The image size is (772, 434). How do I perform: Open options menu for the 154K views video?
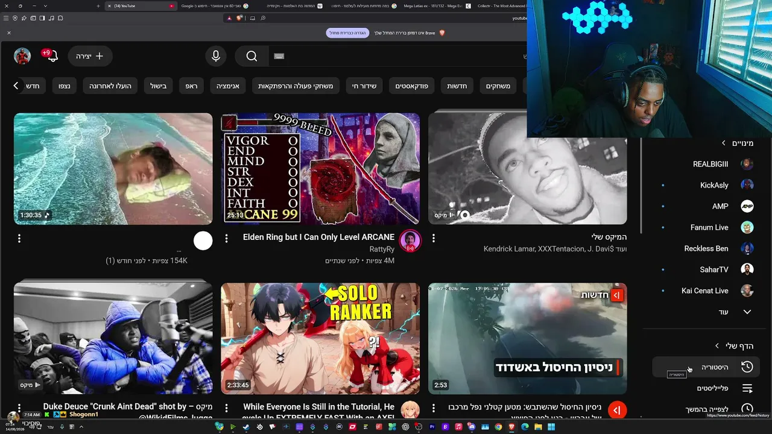click(x=19, y=239)
